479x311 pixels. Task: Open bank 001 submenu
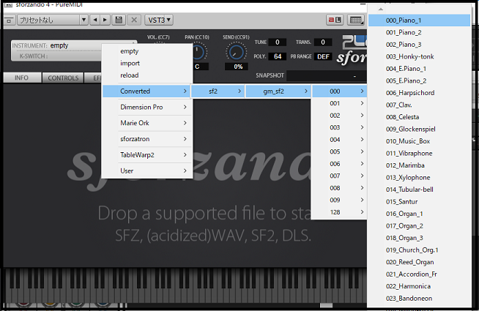pyautogui.click(x=339, y=103)
